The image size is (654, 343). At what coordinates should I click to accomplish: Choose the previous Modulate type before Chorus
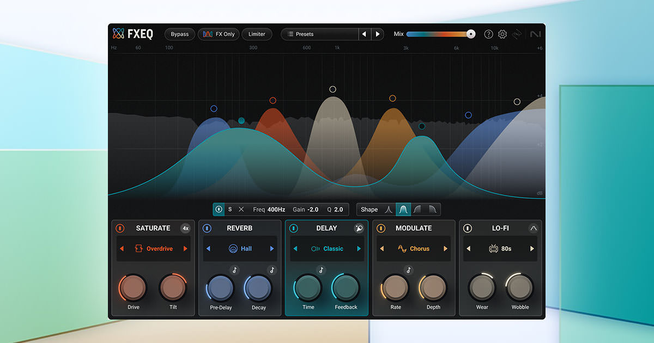click(x=382, y=249)
